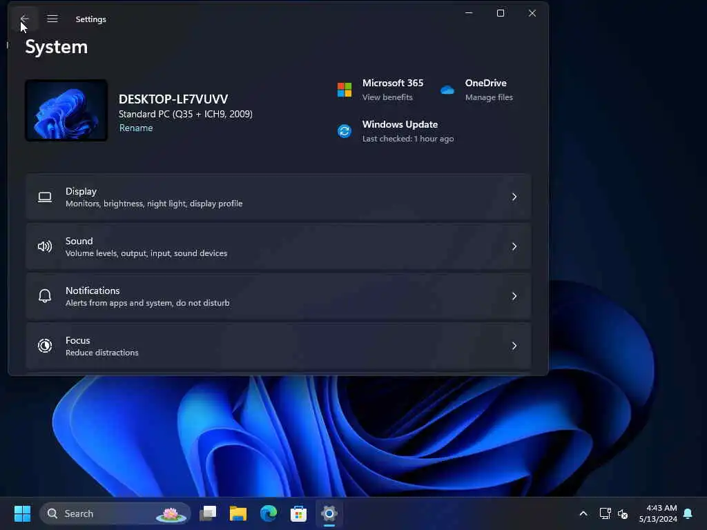Click the network status tray icon
The image size is (707, 530).
[x=605, y=513]
